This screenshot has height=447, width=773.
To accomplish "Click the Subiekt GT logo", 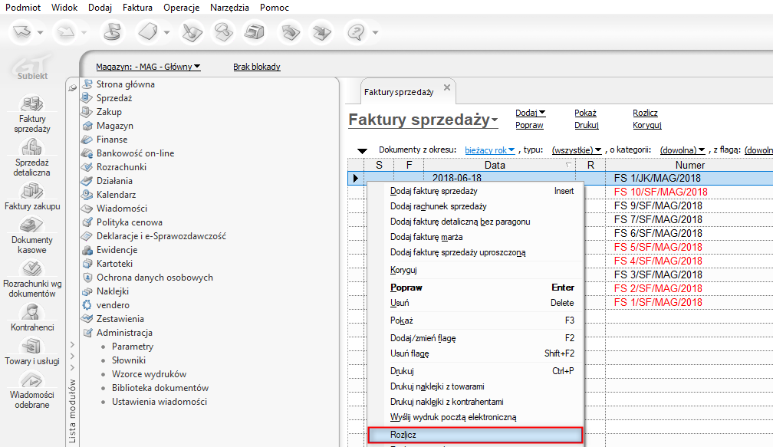I will click(x=32, y=68).
